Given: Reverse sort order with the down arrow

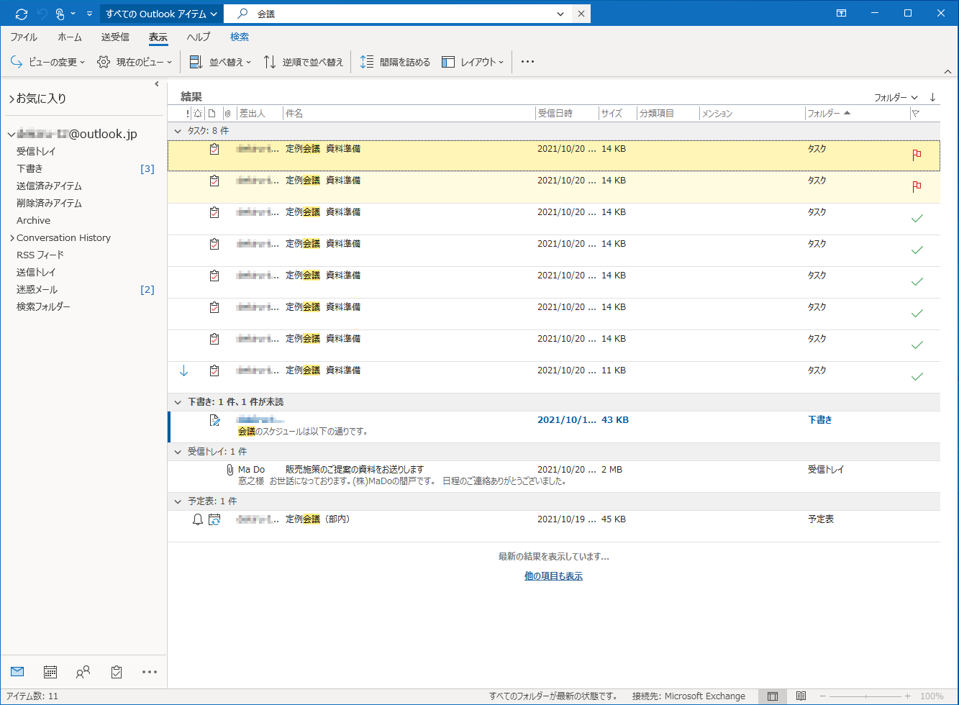Looking at the screenshot, I should click(x=932, y=97).
